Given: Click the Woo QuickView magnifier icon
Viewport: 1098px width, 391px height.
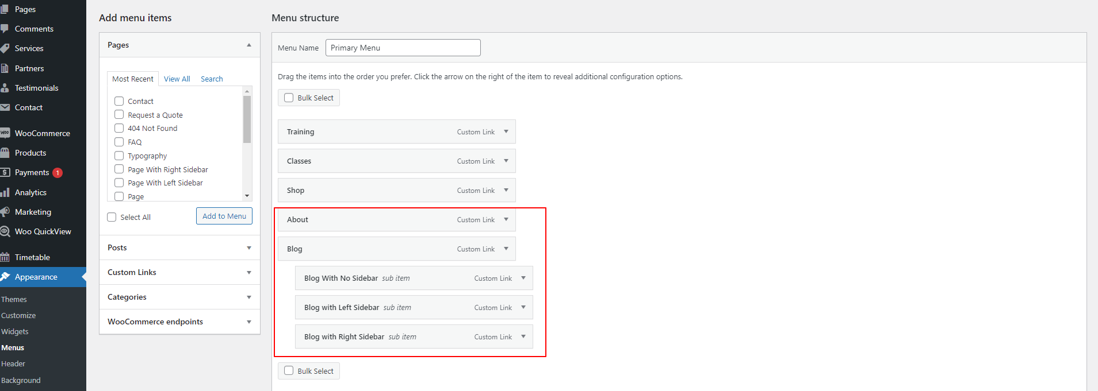Looking at the screenshot, I should [5, 231].
